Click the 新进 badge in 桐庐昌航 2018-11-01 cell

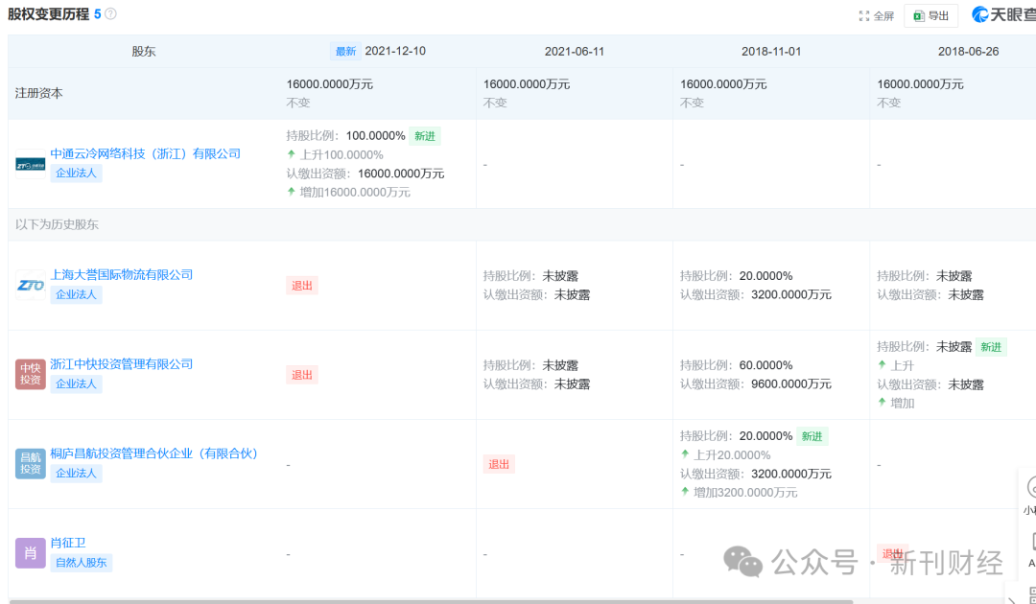(x=812, y=436)
